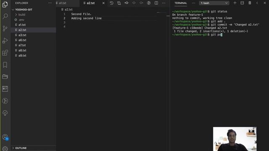Click line number 3 in the editor
Screen dimensions: 269x151
point(64,22)
